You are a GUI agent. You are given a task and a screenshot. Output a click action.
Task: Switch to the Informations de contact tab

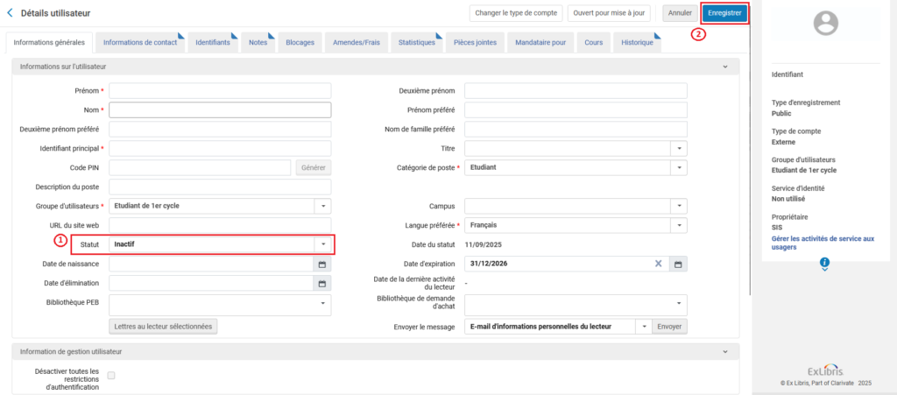[139, 42]
